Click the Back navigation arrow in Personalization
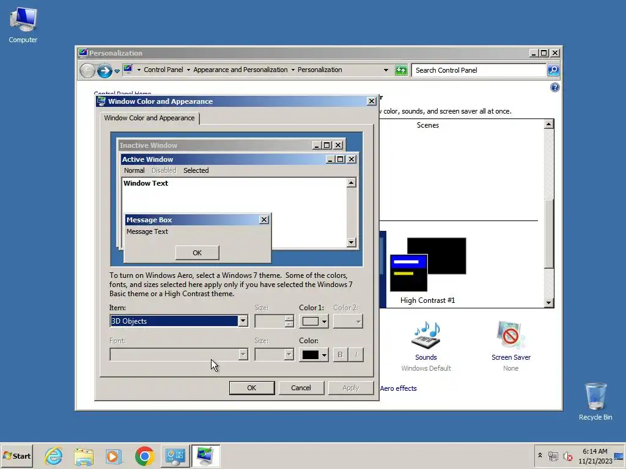 (x=87, y=71)
